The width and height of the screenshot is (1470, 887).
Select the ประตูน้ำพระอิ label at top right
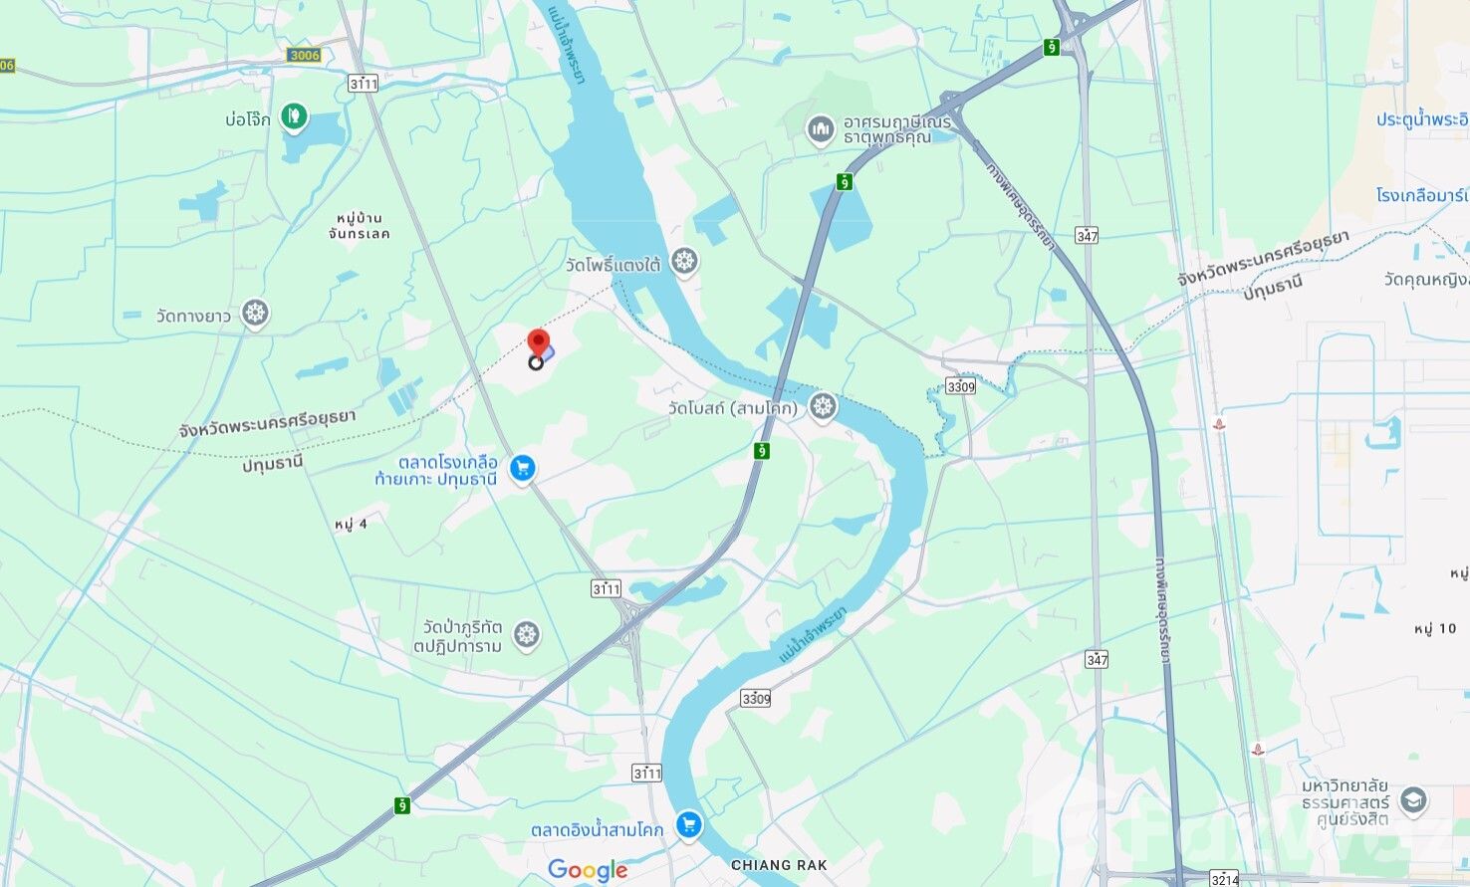pyautogui.click(x=1422, y=118)
